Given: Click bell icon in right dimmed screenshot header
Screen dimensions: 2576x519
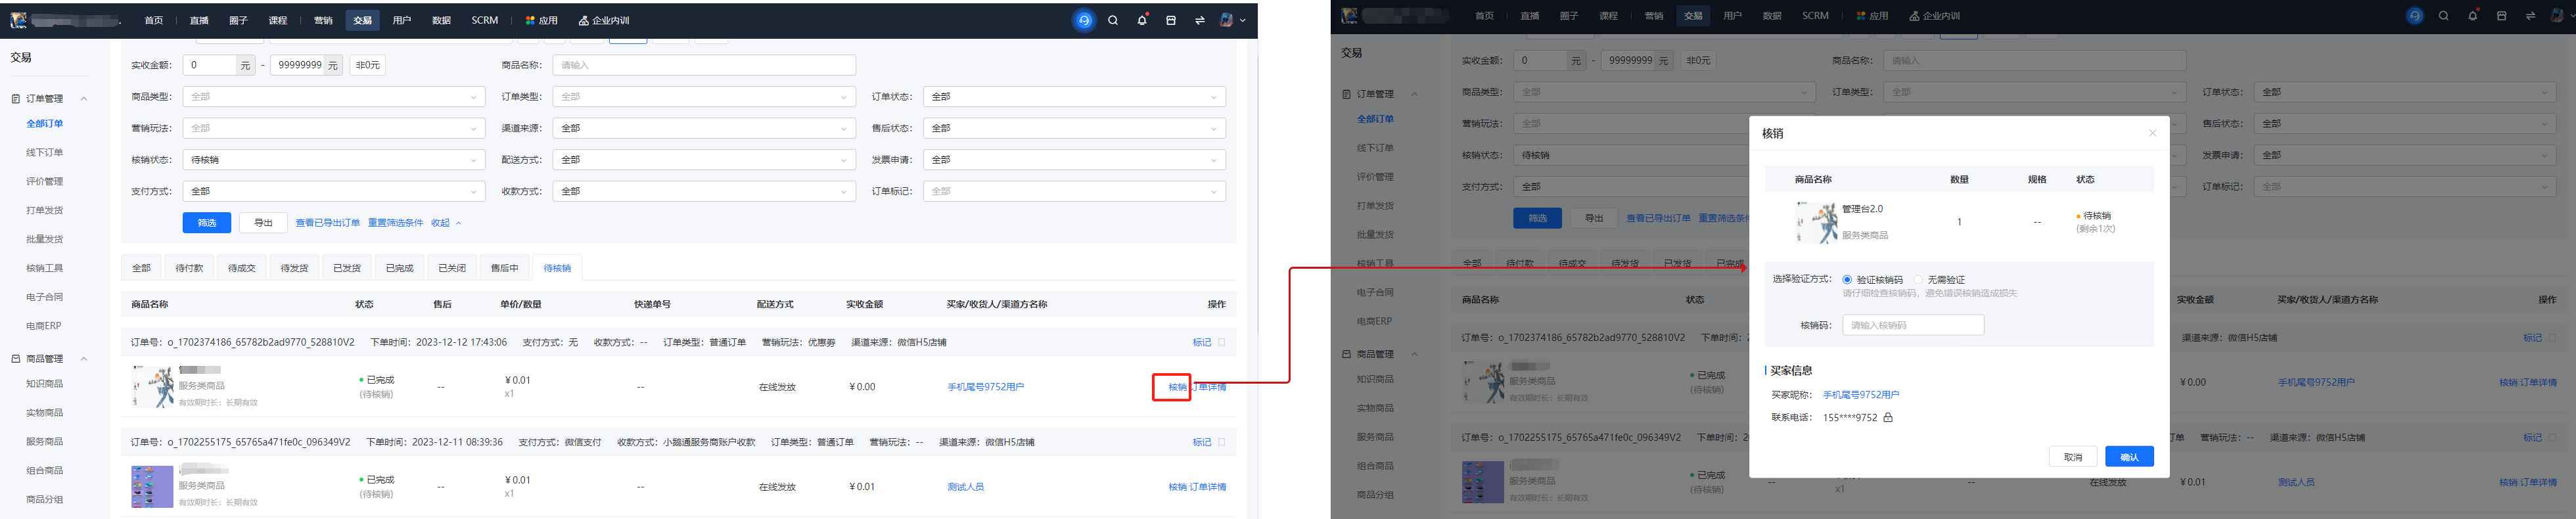Looking at the screenshot, I should tap(2473, 16).
